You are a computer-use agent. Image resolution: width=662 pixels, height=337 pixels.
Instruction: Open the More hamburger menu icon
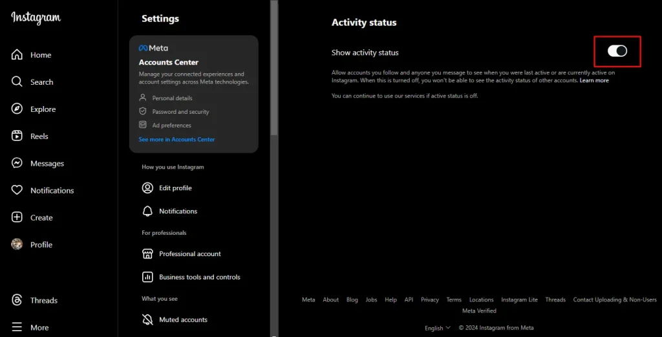tap(17, 327)
